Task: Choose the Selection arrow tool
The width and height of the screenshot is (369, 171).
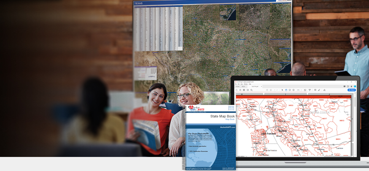Action: (x=282, y=90)
